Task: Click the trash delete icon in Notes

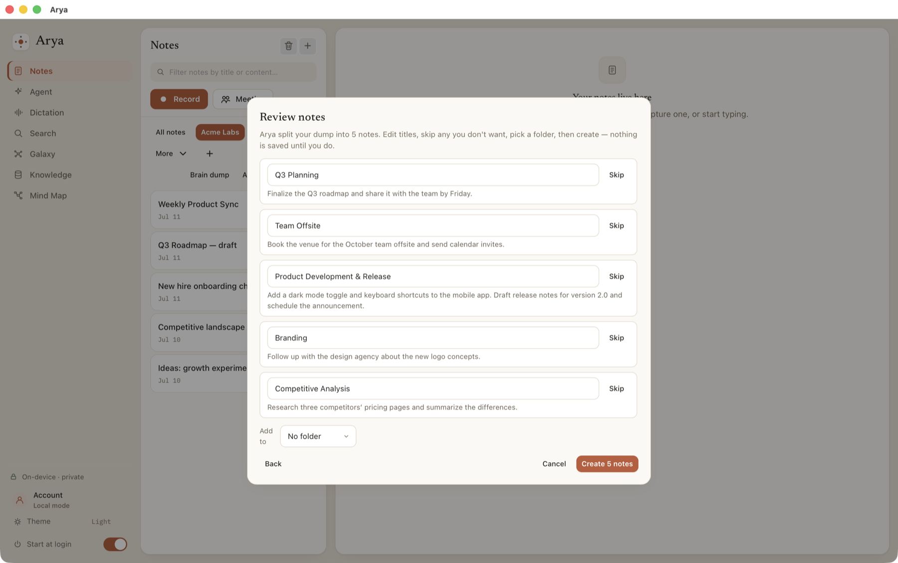Action: 288,46
